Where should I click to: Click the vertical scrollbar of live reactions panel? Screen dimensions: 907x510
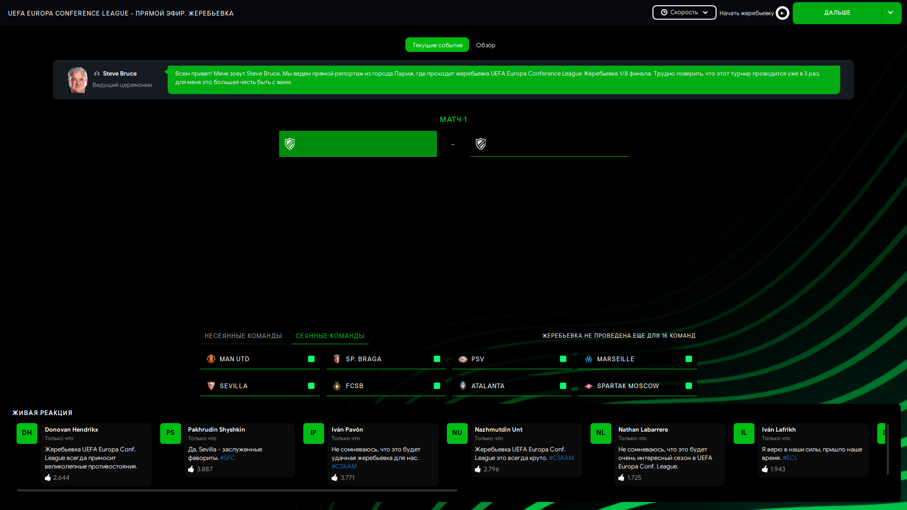pyautogui.click(x=888, y=449)
